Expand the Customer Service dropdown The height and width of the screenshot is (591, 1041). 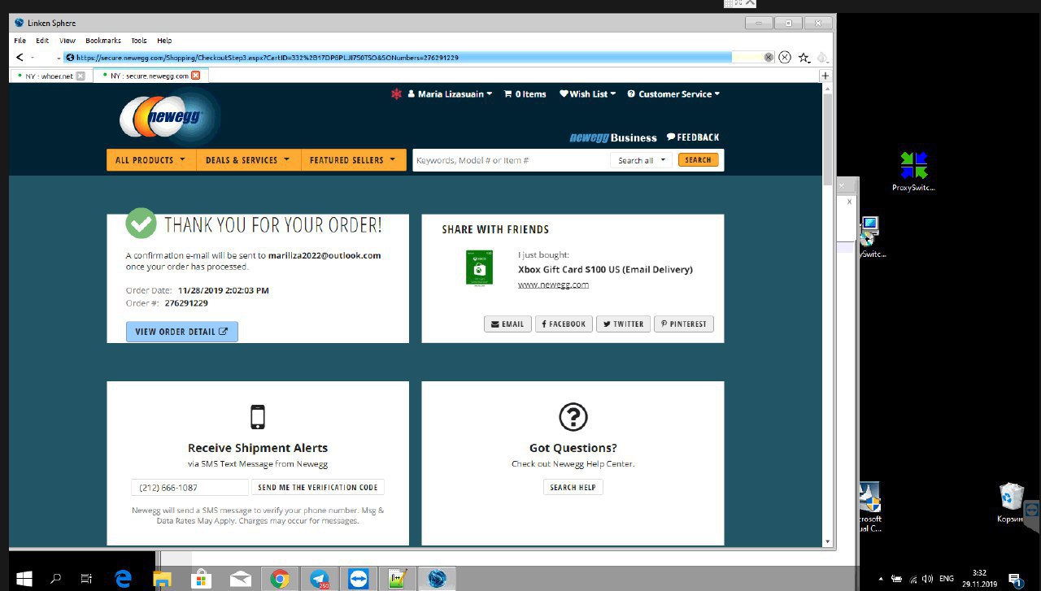pyautogui.click(x=673, y=94)
